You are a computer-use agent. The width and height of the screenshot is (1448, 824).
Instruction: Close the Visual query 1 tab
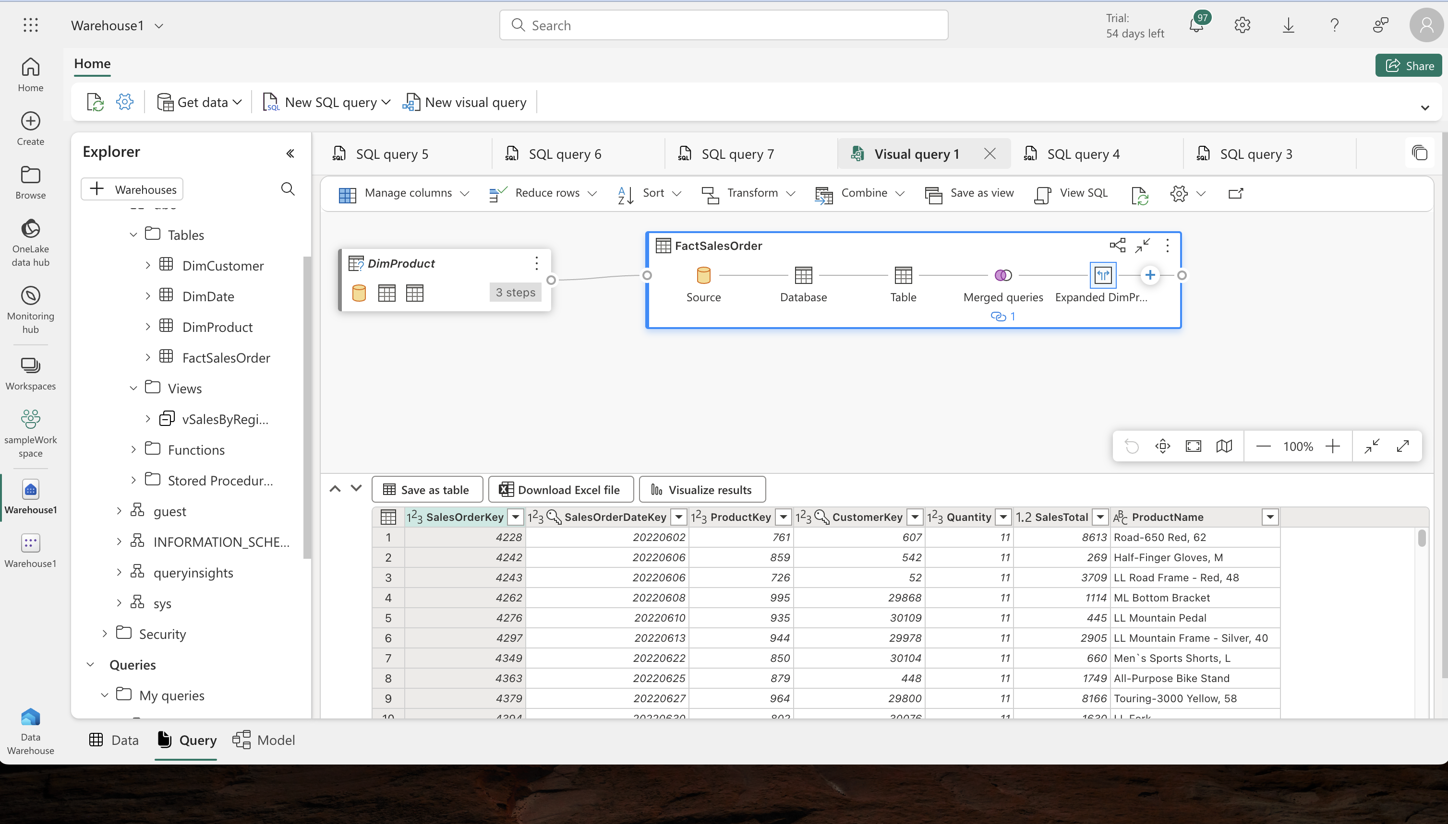(x=989, y=153)
